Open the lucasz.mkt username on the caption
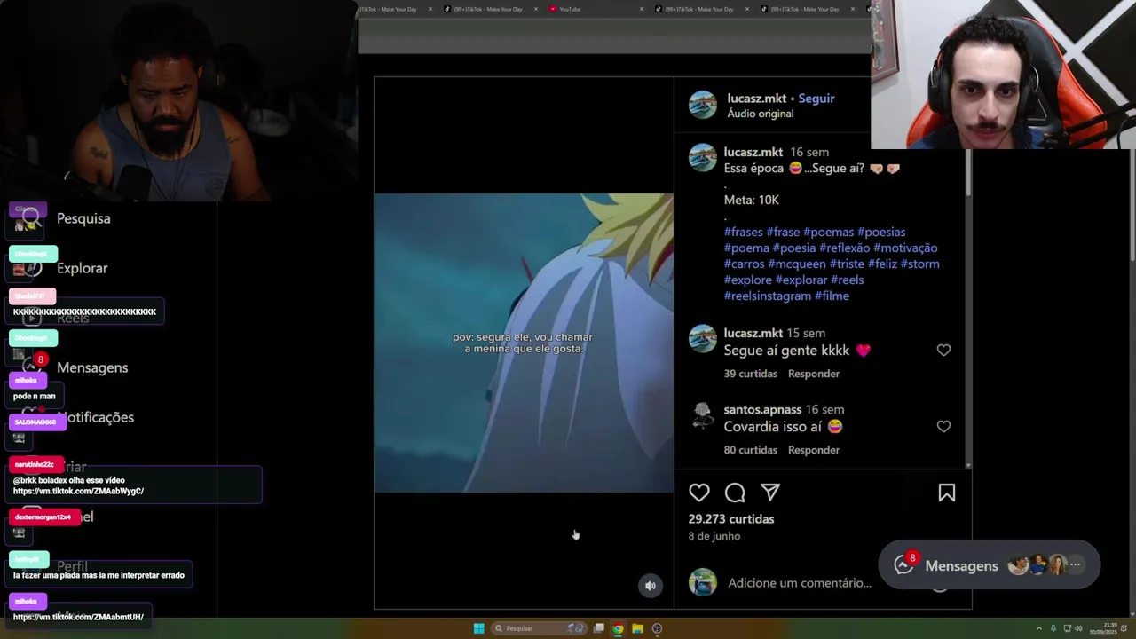Viewport: 1136px width, 639px height. (x=753, y=152)
